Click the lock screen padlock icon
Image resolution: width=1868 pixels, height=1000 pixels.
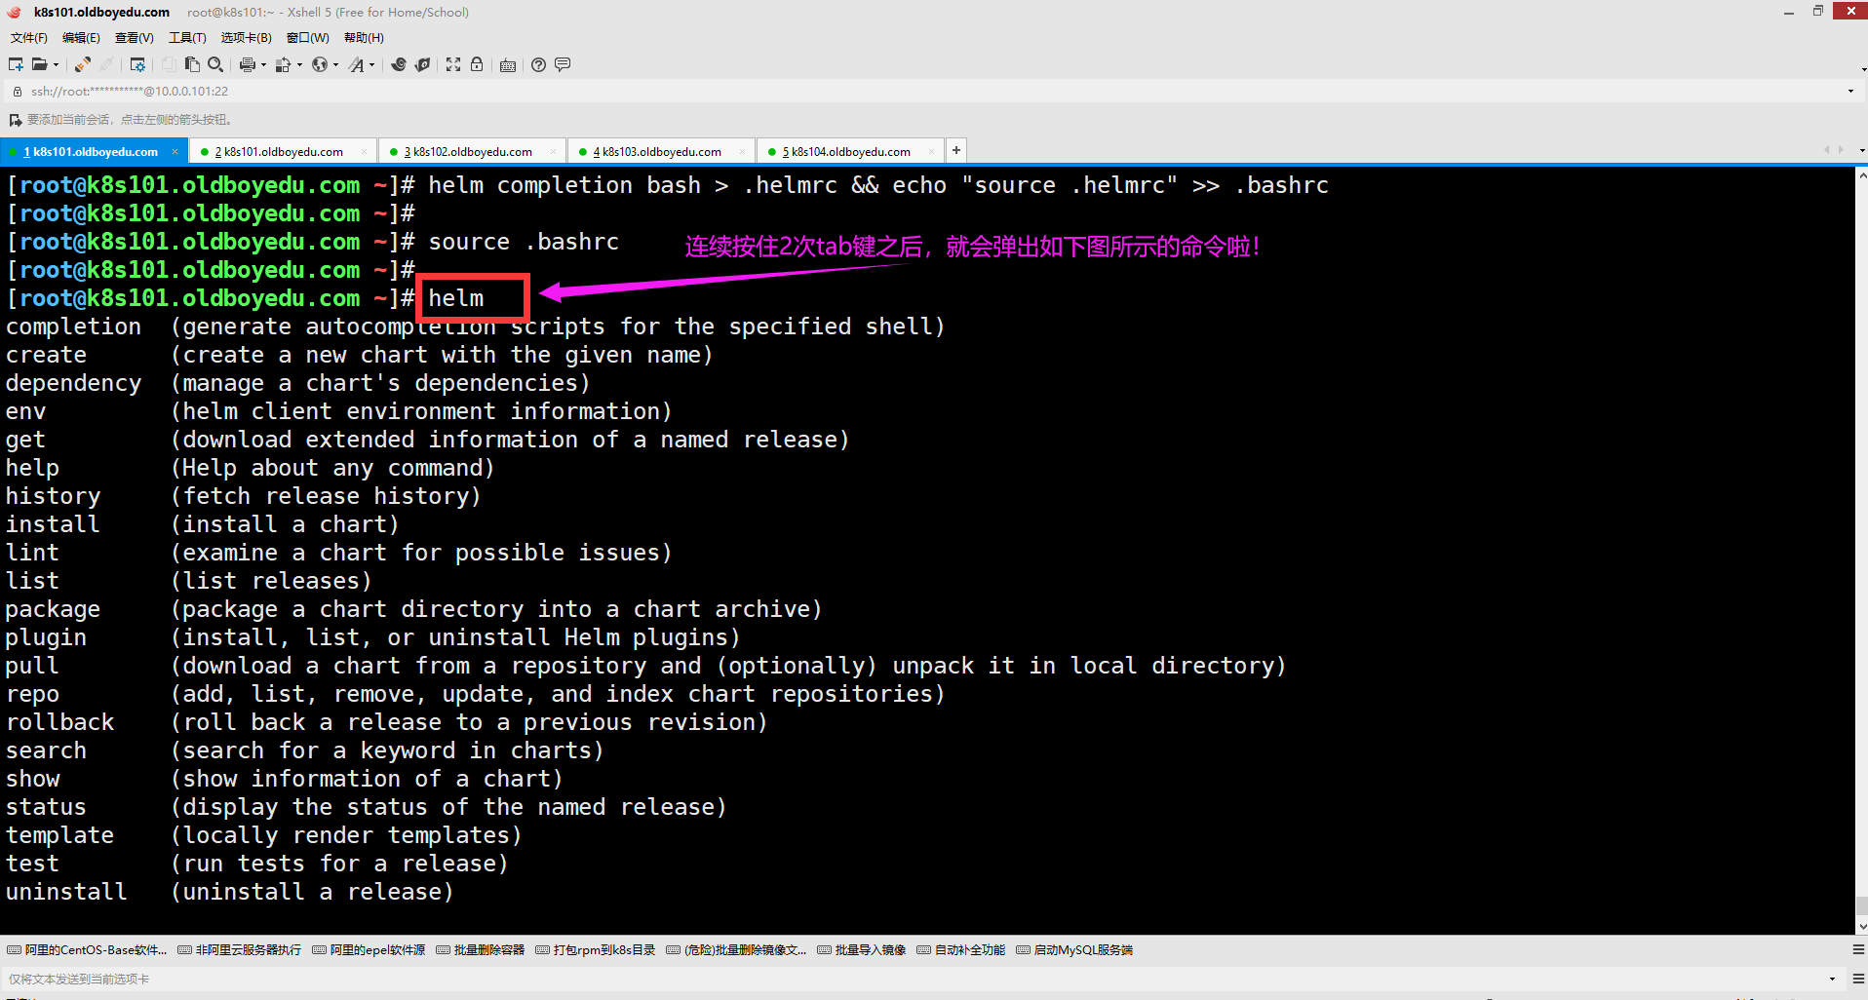[477, 65]
